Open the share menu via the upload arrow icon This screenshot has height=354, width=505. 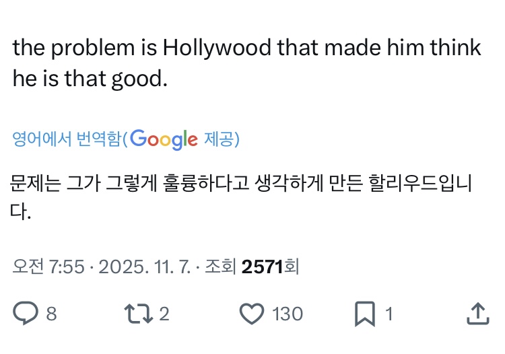tap(477, 312)
